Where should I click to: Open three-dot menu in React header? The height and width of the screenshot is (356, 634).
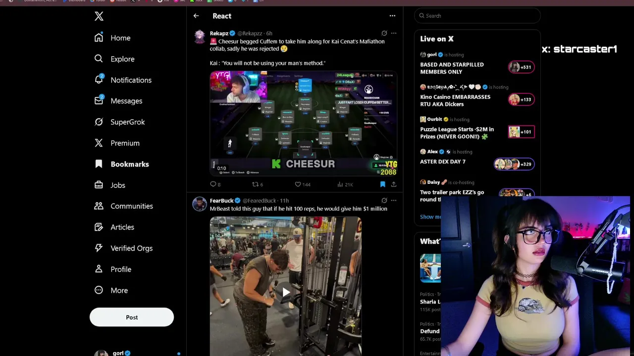click(392, 16)
